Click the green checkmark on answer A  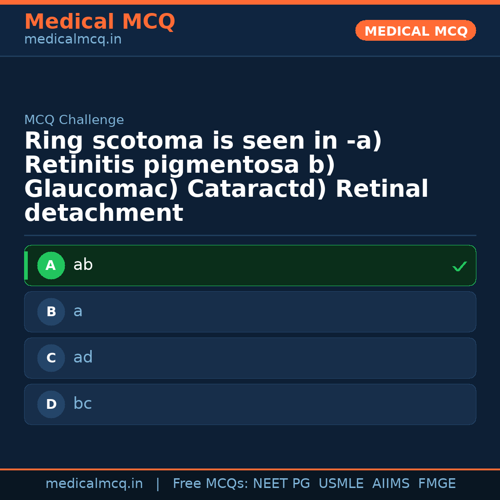tap(459, 266)
